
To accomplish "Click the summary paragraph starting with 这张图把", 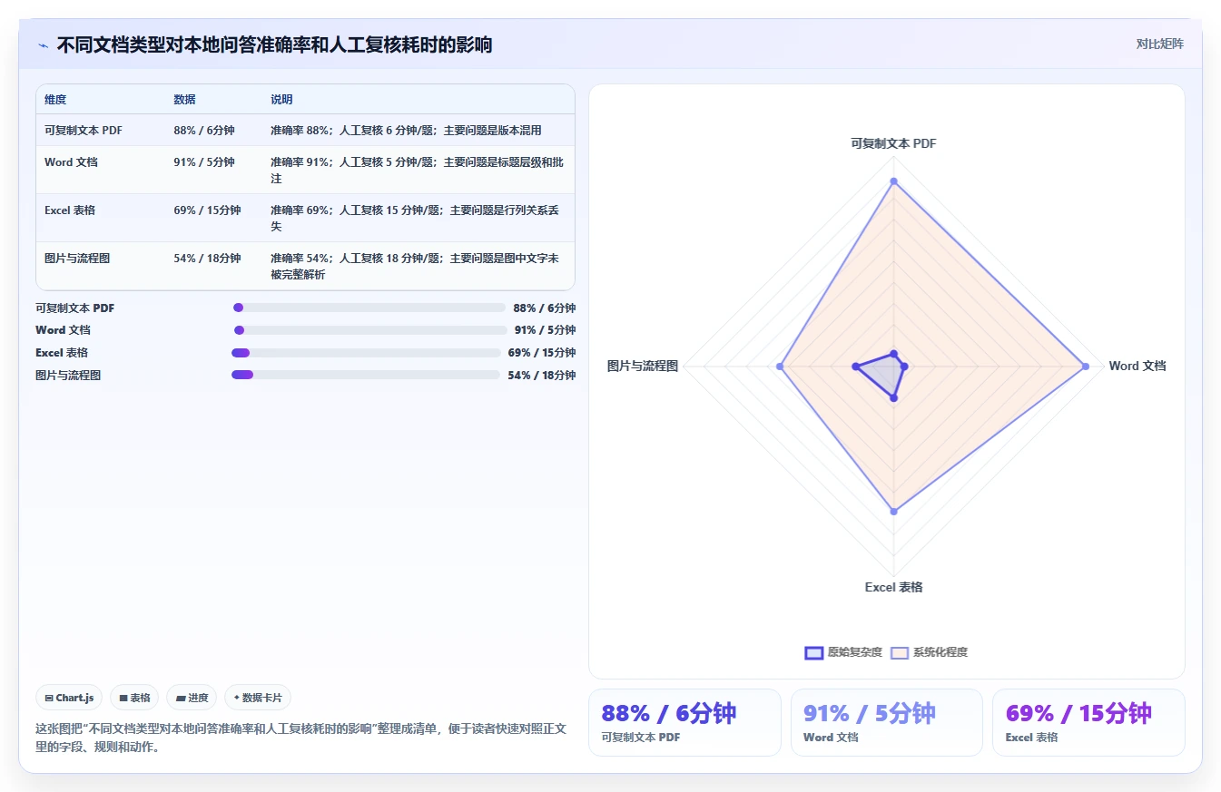I will click(300, 738).
